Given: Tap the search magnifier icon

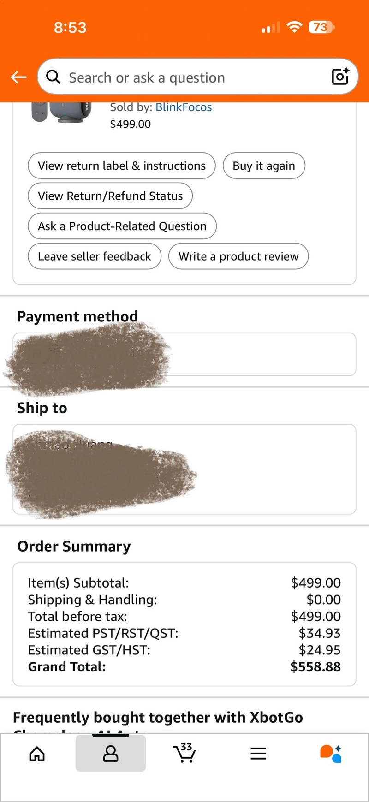Looking at the screenshot, I should pos(54,77).
